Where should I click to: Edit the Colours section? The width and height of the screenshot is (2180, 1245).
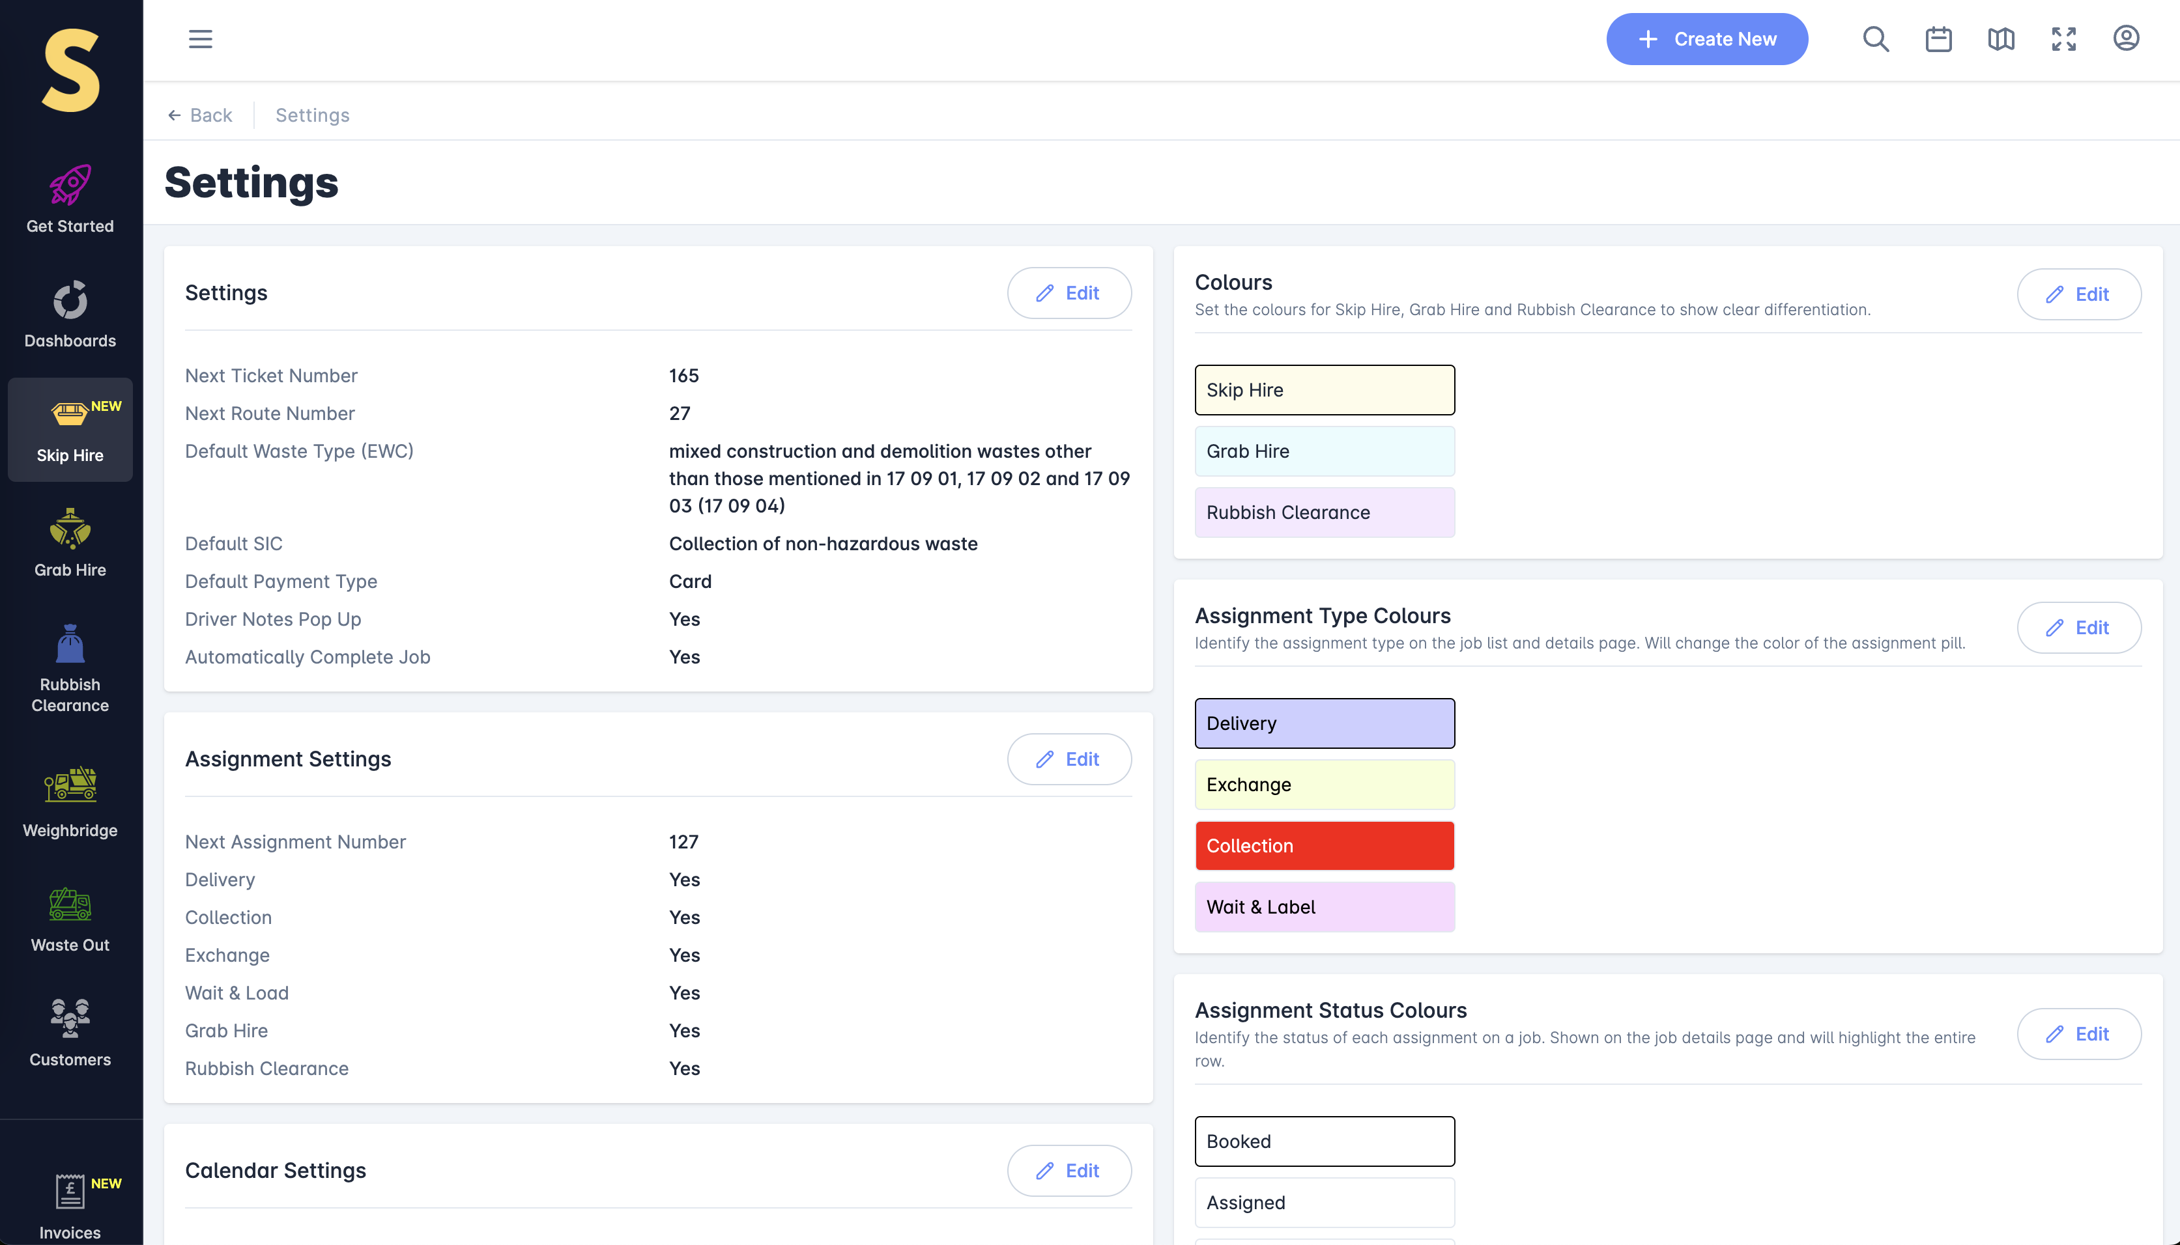click(2078, 294)
